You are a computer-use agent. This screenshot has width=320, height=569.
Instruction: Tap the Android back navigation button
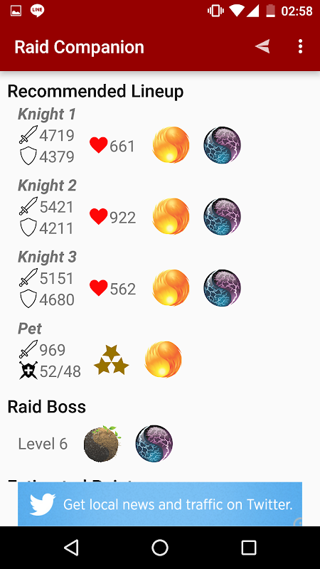pos(71,547)
